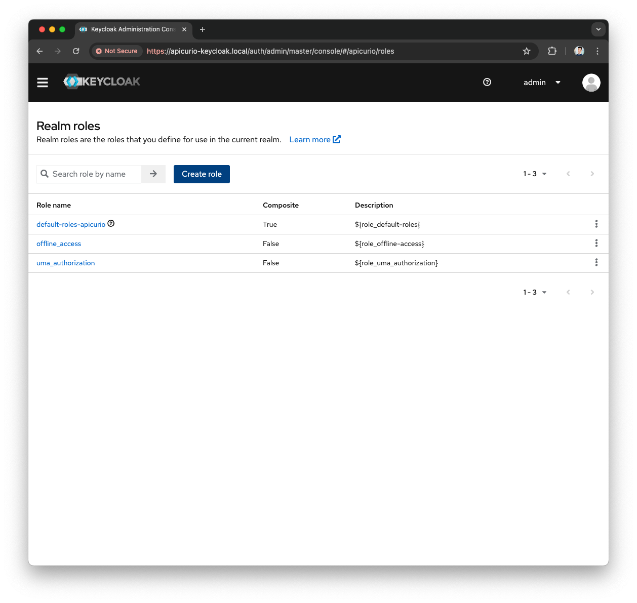
Task: Open the kebab menu for offline_access
Action: coord(596,243)
